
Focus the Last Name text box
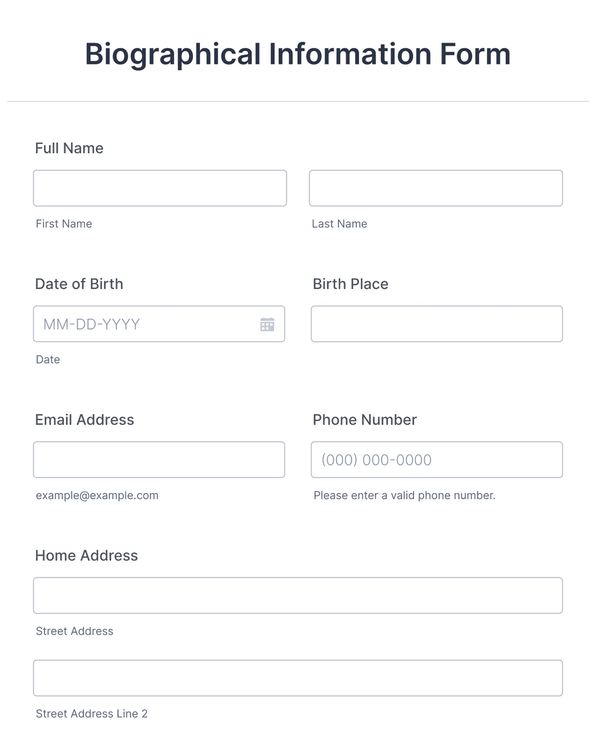click(x=436, y=188)
